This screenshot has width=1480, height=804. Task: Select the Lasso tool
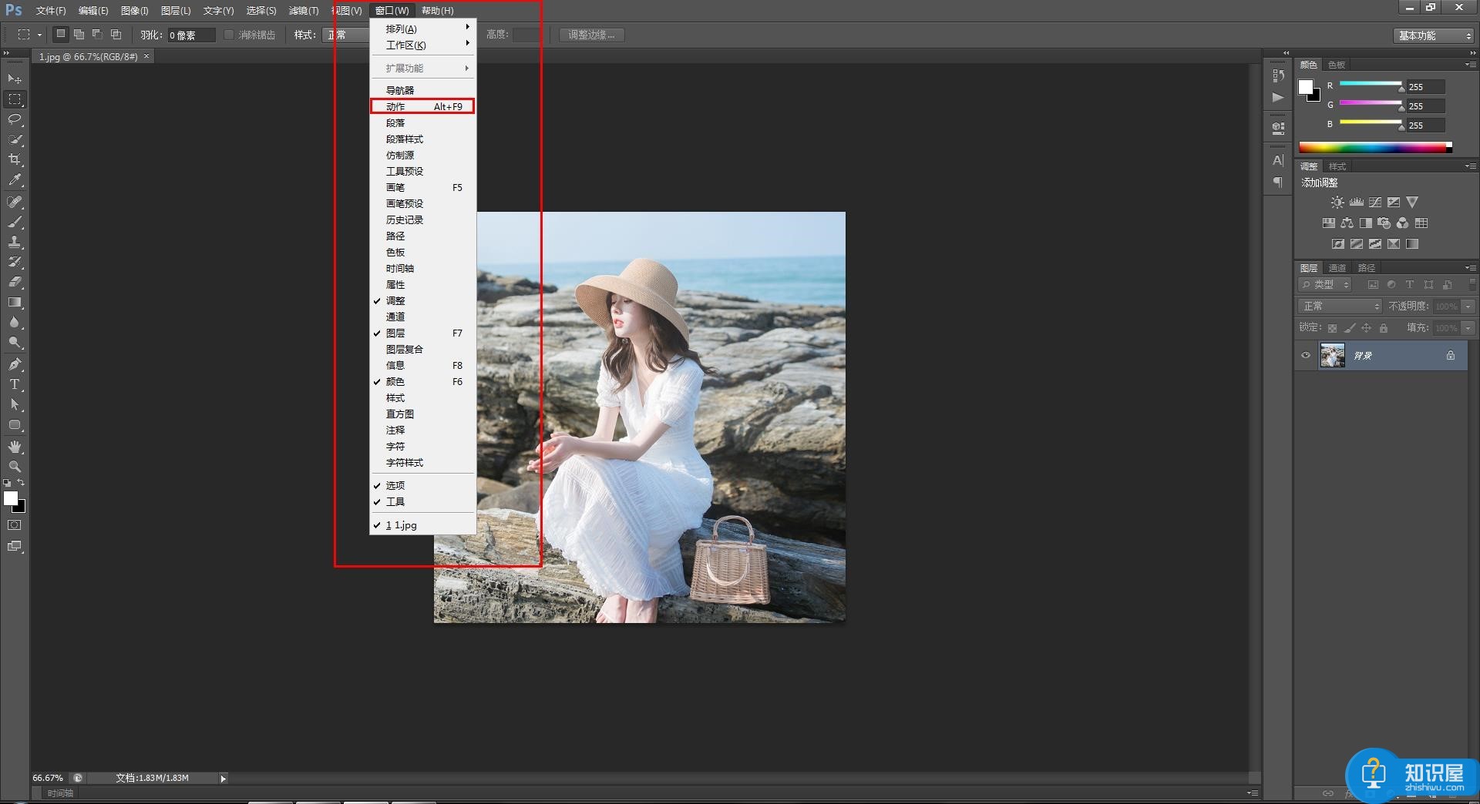(15, 119)
